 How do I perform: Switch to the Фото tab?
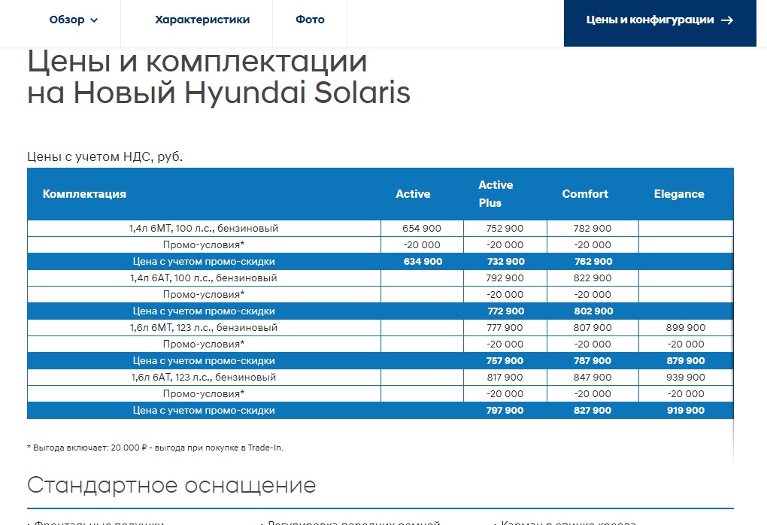[x=310, y=20]
